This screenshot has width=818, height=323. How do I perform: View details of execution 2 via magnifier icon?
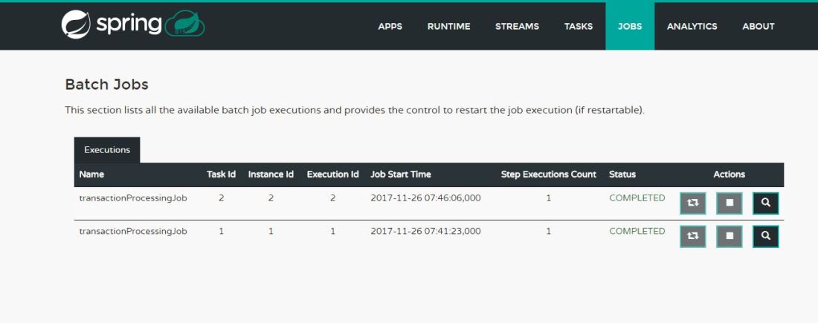click(765, 203)
